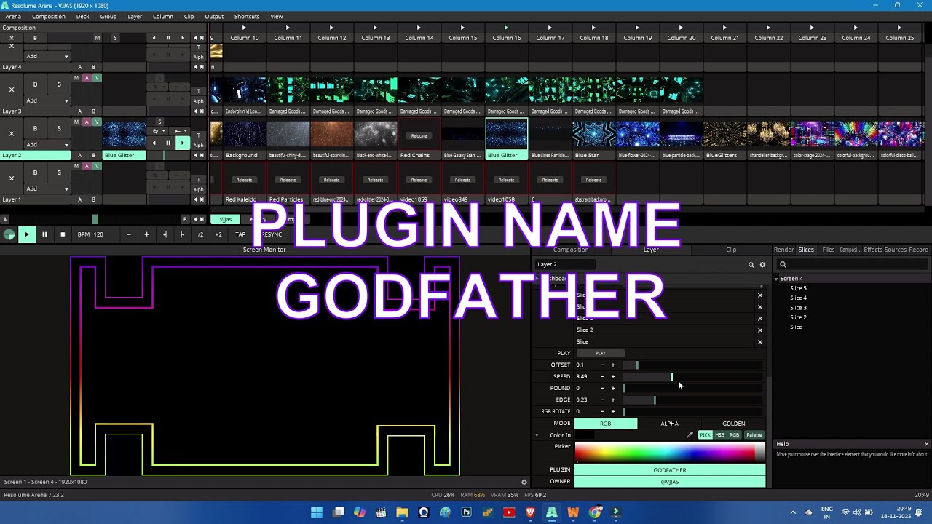The width and height of the screenshot is (932, 524).
Task: Toggle Bypass B on Layer 2
Action: coord(35,128)
